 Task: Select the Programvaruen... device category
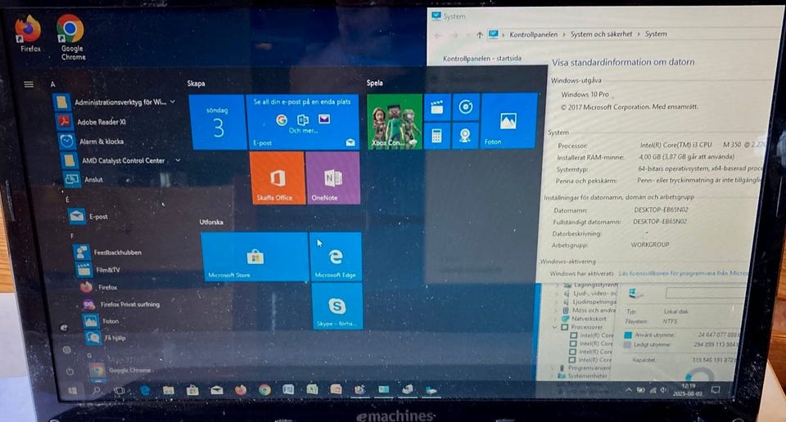[x=589, y=367]
